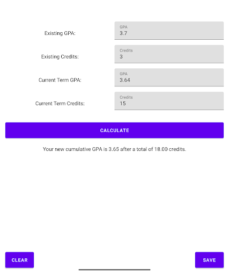Tap the bottom home indicator bar
229x275 pixels.
114,270
